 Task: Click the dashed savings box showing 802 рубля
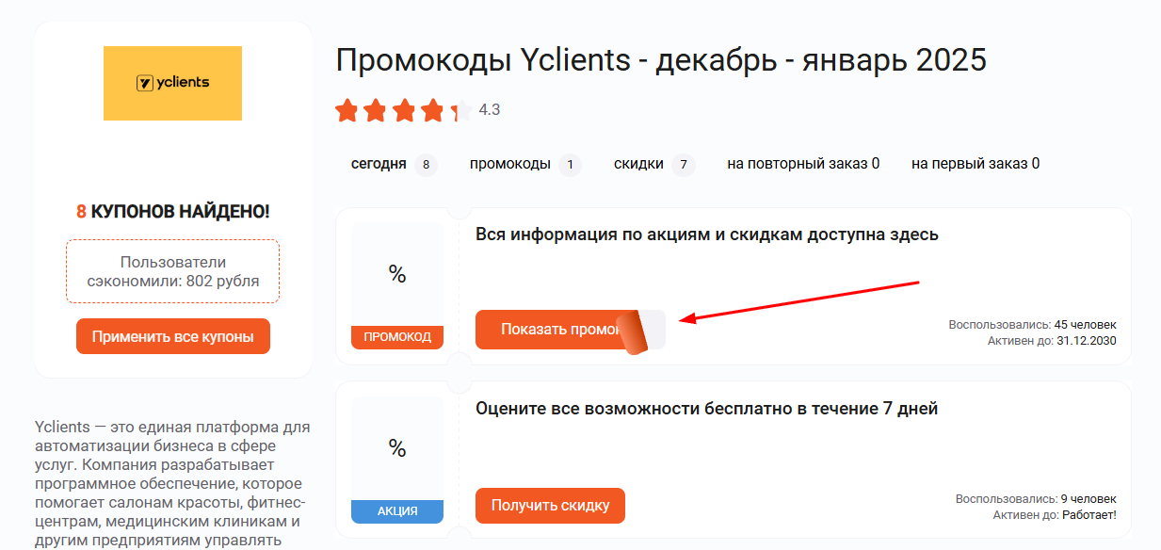pyautogui.click(x=172, y=272)
